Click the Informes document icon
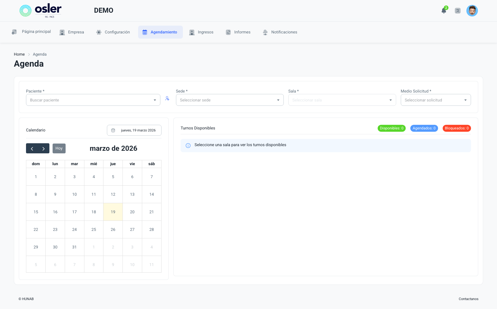 228,32
